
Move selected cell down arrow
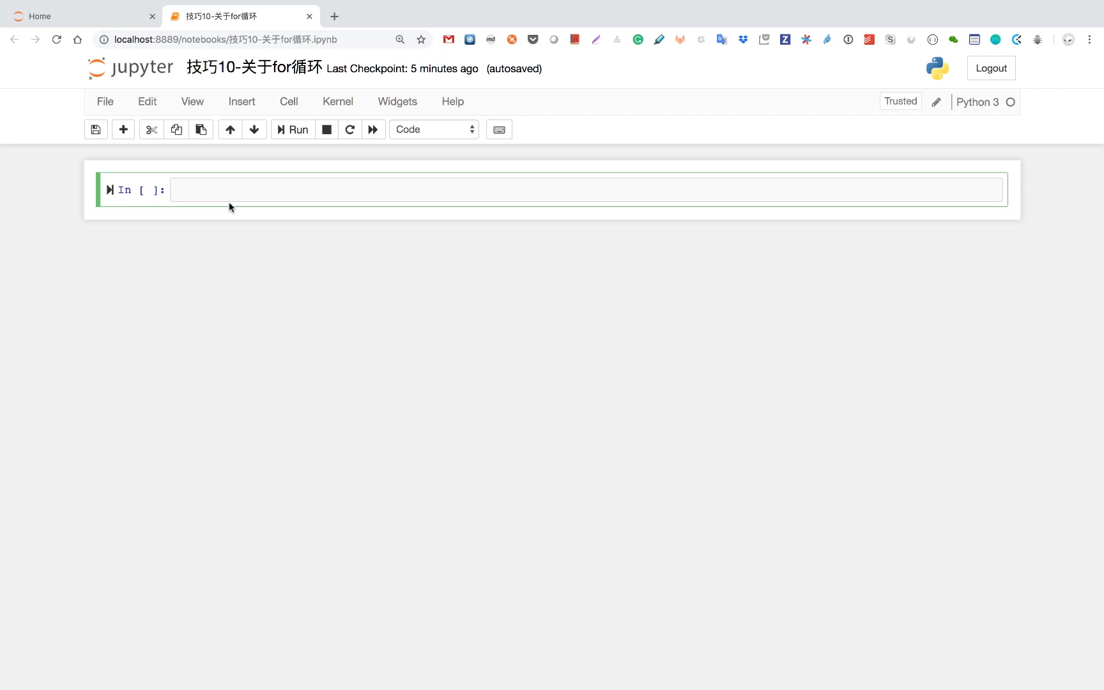[254, 130]
